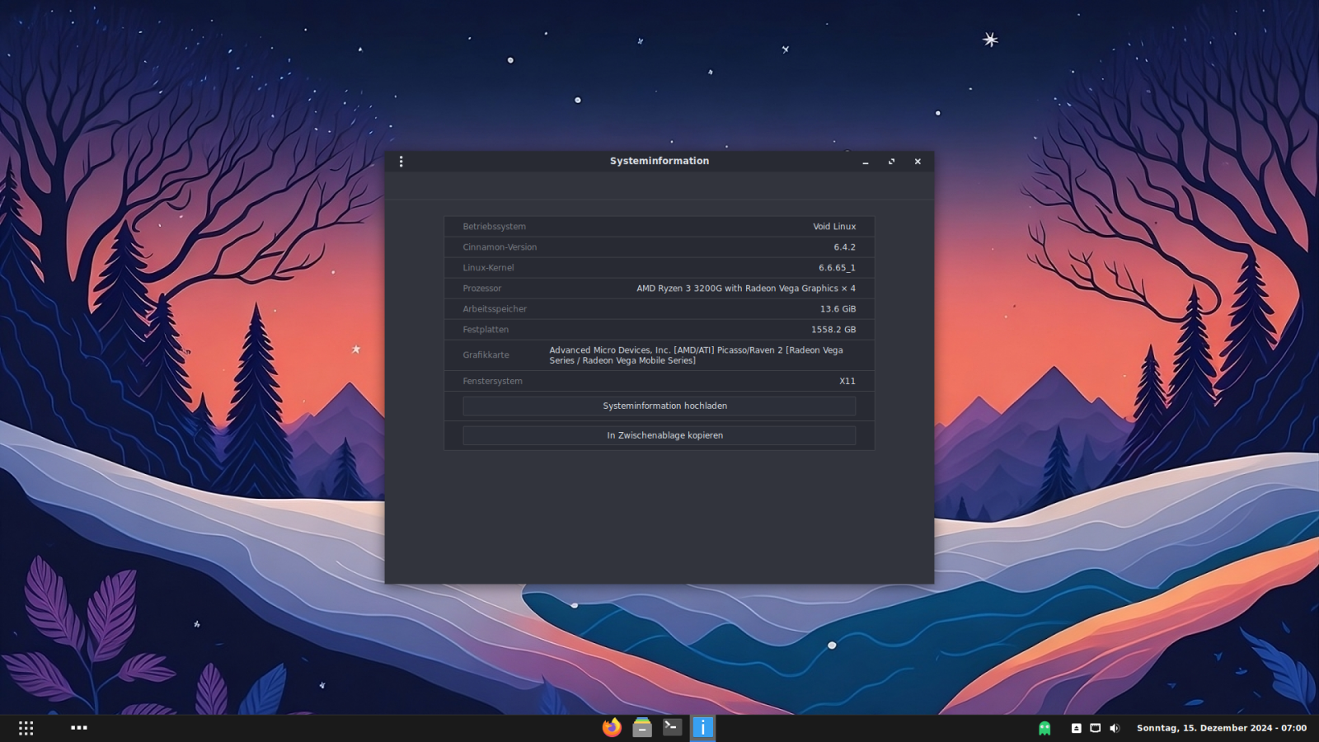Open the calendar from the date clock
This screenshot has width=1319, height=742.
pyautogui.click(x=1221, y=728)
